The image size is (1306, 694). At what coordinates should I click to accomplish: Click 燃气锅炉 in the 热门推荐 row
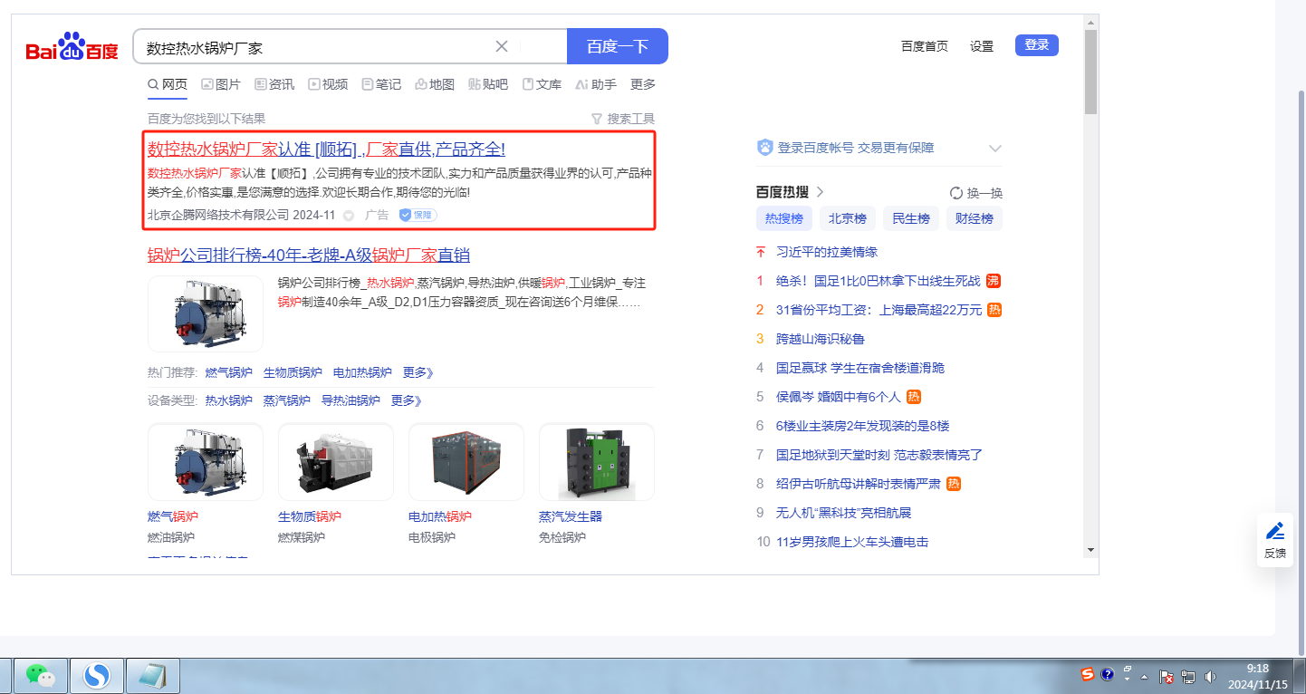click(x=229, y=372)
